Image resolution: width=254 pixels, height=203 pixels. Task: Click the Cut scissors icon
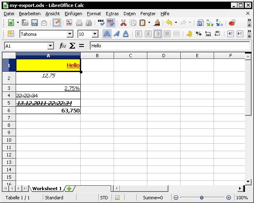pos(123,23)
